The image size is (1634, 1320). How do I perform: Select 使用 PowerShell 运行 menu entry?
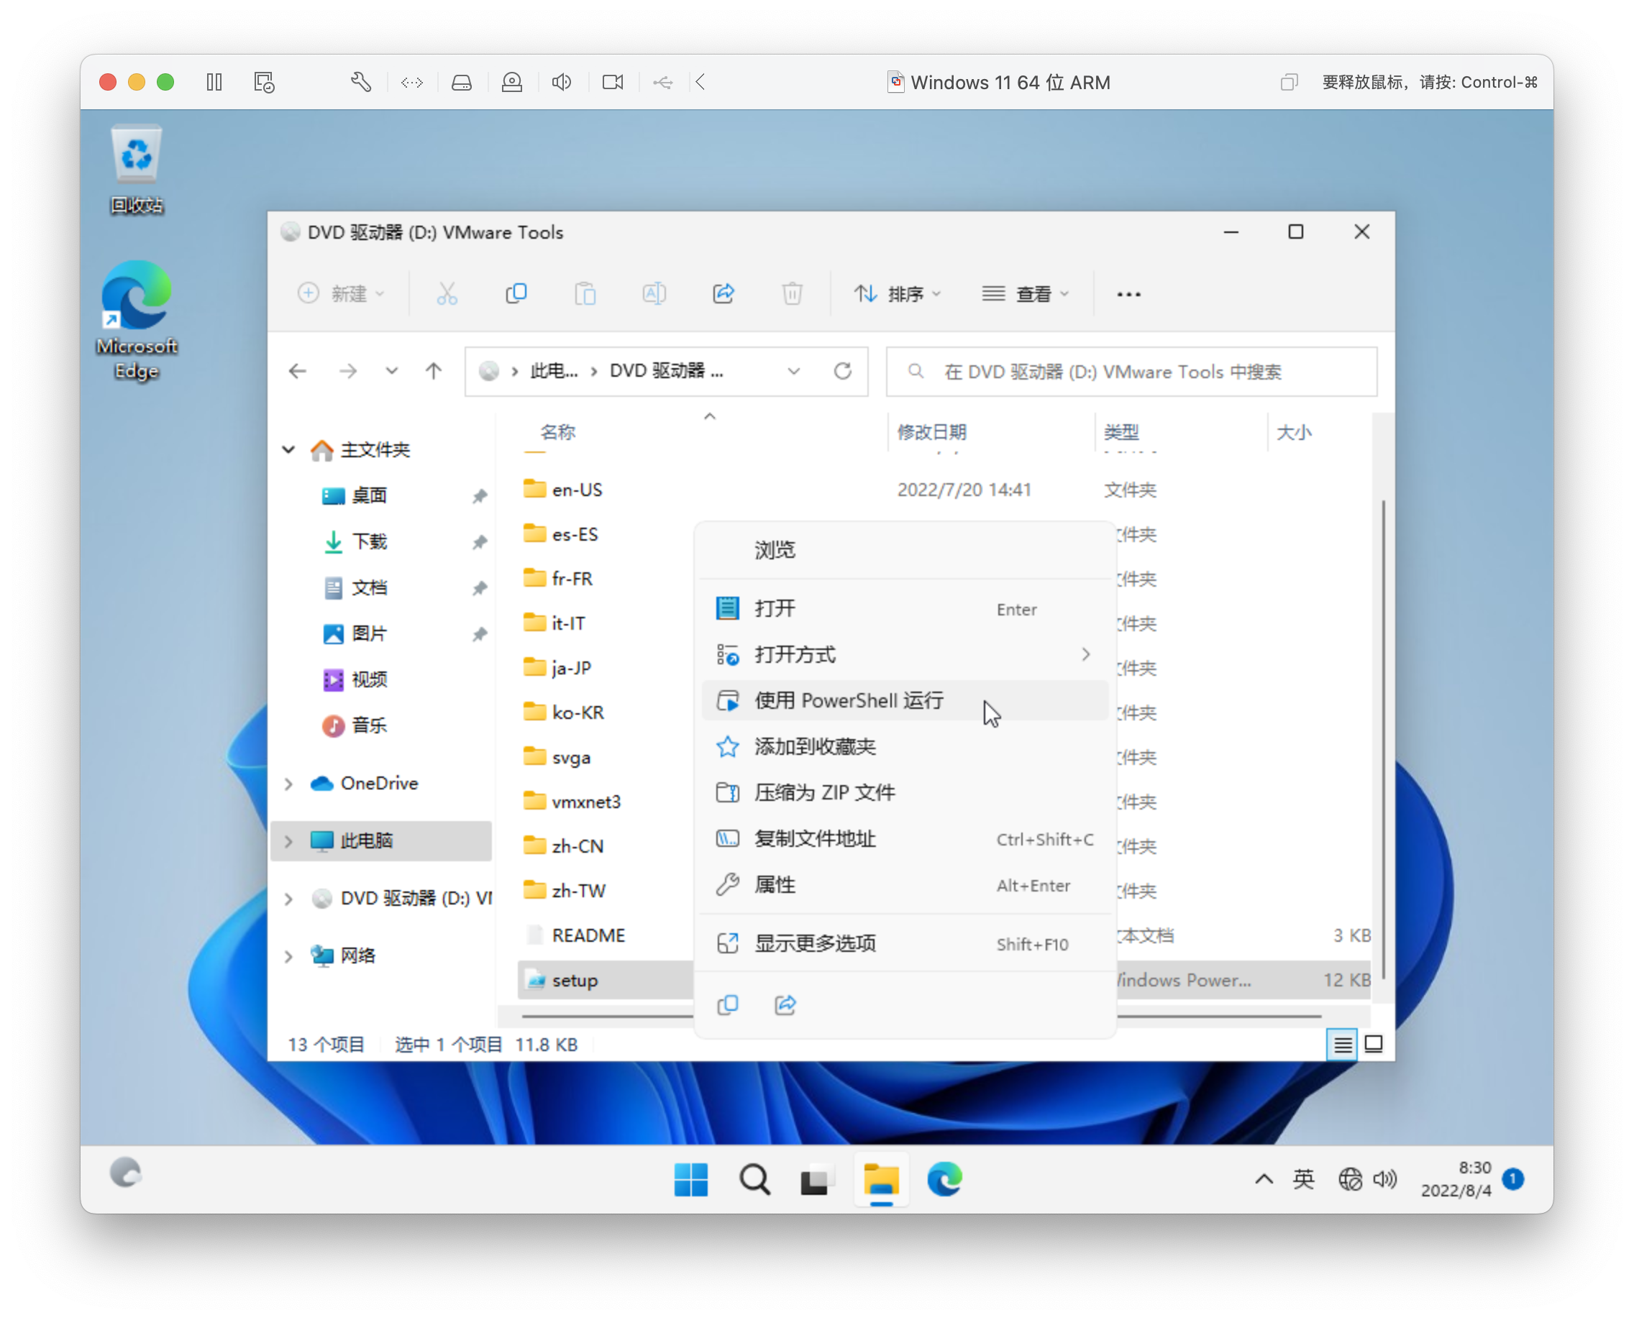point(848,700)
